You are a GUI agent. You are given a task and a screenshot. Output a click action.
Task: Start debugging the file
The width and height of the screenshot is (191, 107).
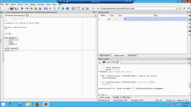point(46,8)
